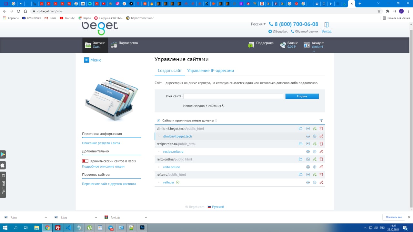The image size is (413, 232).
Task: Open file manager for recipe.reito.ru/public_html
Action: (x=300, y=144)
